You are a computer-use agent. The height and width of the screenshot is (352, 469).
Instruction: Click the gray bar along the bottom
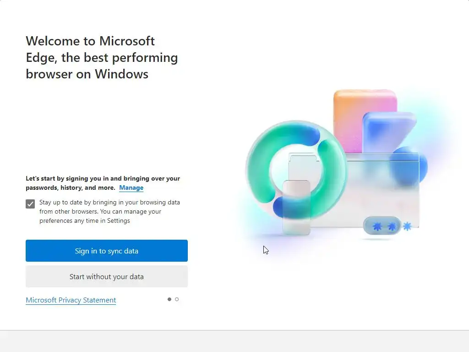pos(234,341)
